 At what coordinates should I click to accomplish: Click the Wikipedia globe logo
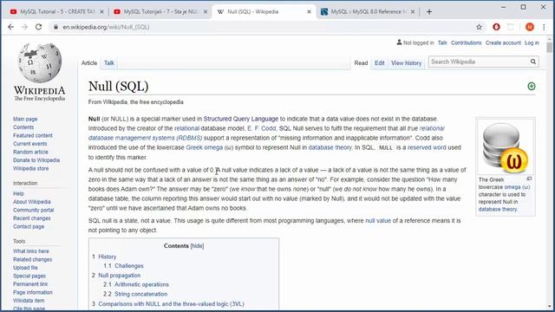pos(40,63)
